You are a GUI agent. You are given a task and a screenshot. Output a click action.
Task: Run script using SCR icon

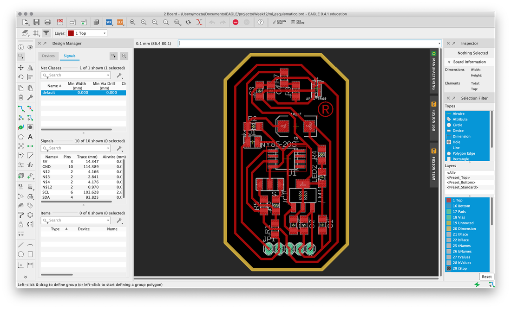[x=109, y=22]
